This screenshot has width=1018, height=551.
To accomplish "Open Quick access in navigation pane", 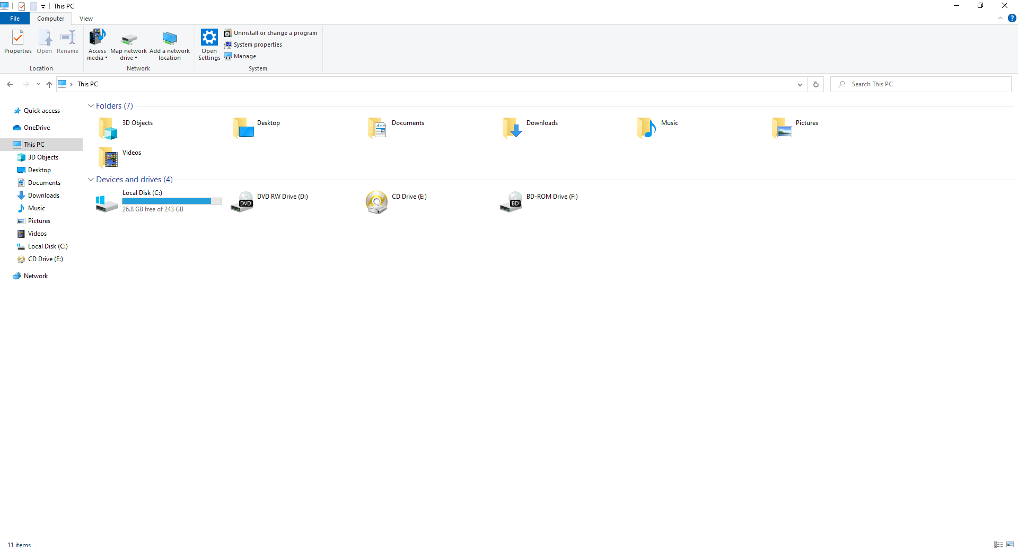I will coord(42,111).
